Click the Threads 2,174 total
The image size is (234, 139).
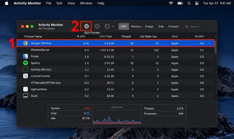(x=164, y=108)
